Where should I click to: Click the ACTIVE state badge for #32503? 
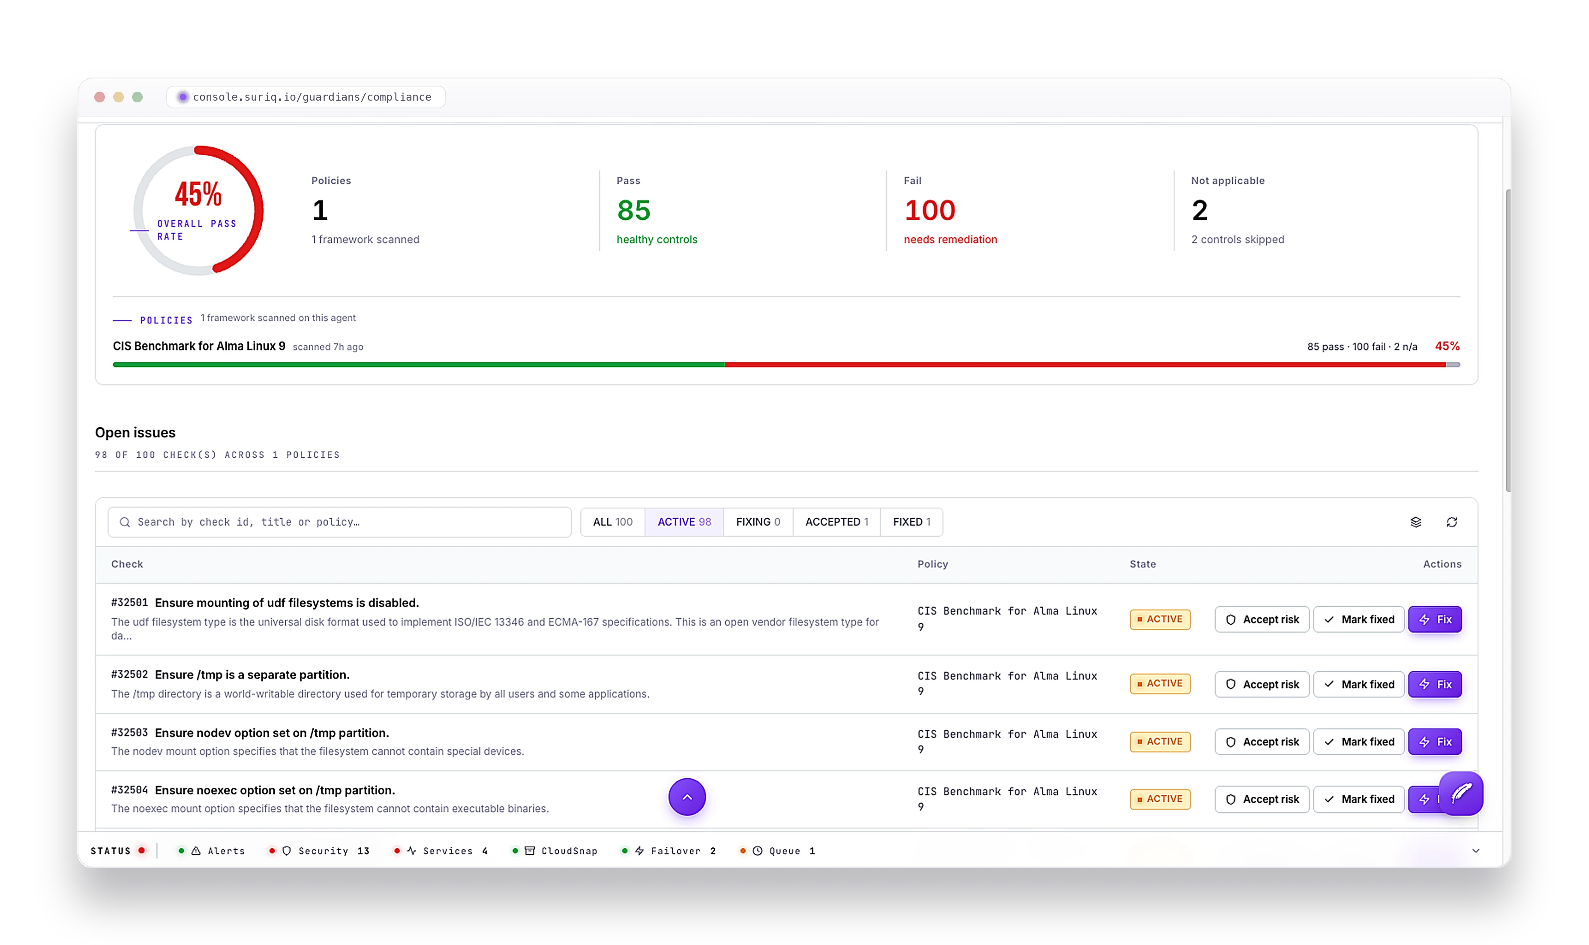[x=1160, y=742]
